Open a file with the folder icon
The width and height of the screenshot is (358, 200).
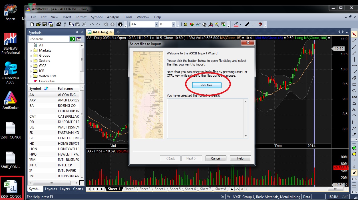tap(38, 25)
